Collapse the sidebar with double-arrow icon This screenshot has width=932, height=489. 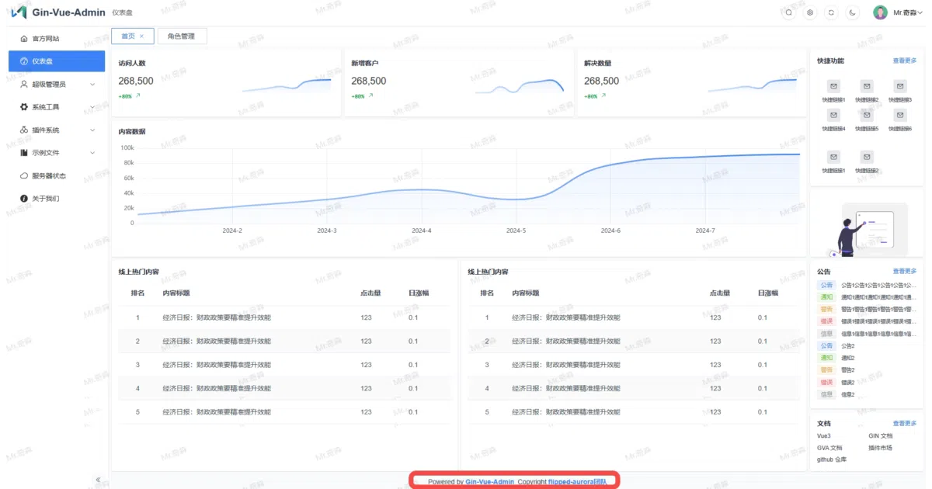point(98,480)
